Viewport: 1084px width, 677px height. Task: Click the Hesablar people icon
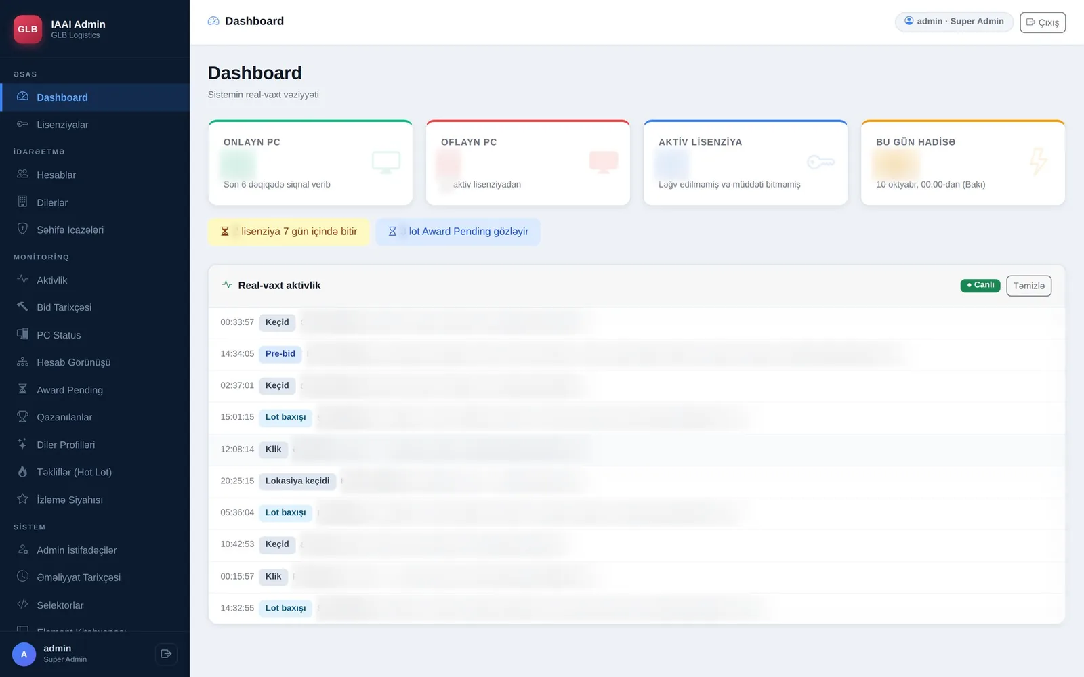[22, 174]
